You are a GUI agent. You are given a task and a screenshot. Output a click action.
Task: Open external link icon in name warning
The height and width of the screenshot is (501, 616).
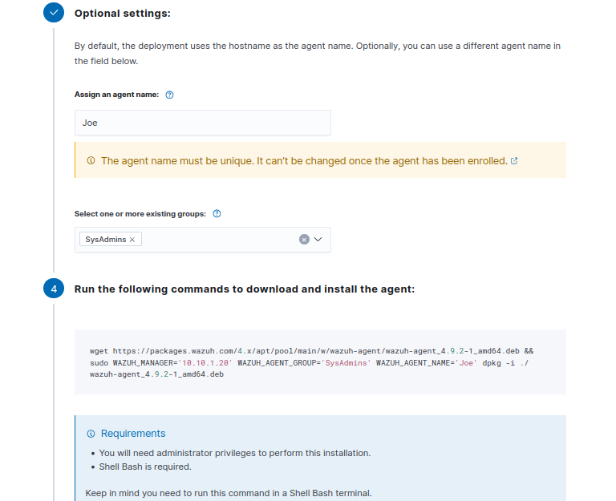pos(514,160)
